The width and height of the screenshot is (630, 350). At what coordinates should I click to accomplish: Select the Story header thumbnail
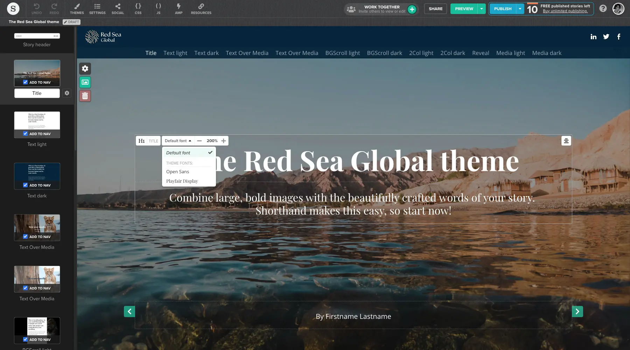coord(37,36)
